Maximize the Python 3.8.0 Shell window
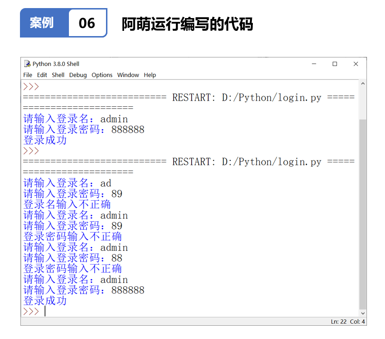385x339 pixels. coord(335,64)
